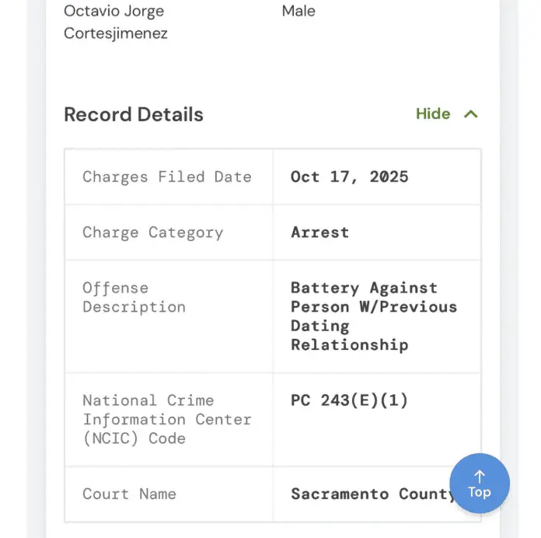Click the up arrow icon in Top button
541x538 pixels.
pyautogui.click(x=480, y=477)
